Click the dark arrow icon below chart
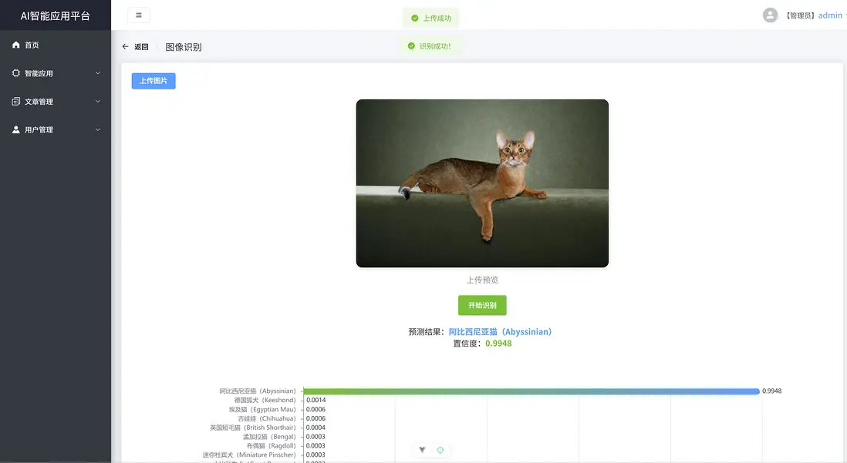 (423, 449)
